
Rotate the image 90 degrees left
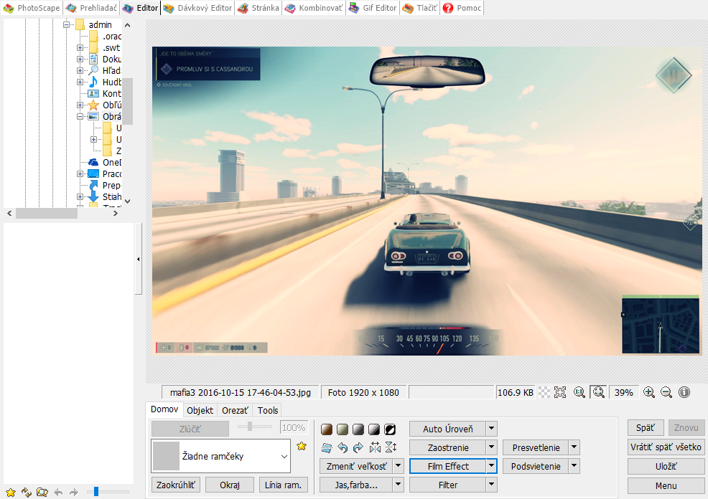(343, 447)
